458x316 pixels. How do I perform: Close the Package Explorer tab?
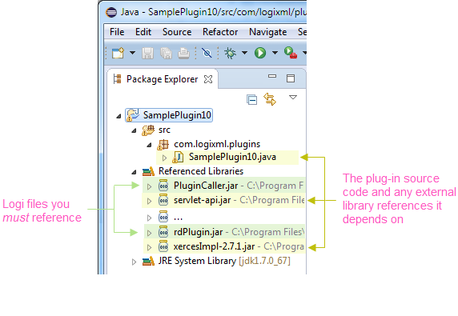(x=208, y=79)
